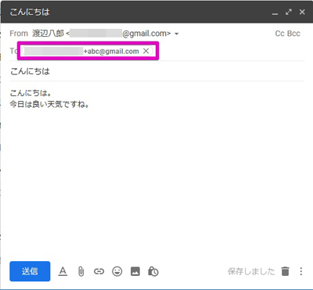Screen dimensions: 313x290
Task: Expand the From address dropdown arrow
Action: pos(177,34)
